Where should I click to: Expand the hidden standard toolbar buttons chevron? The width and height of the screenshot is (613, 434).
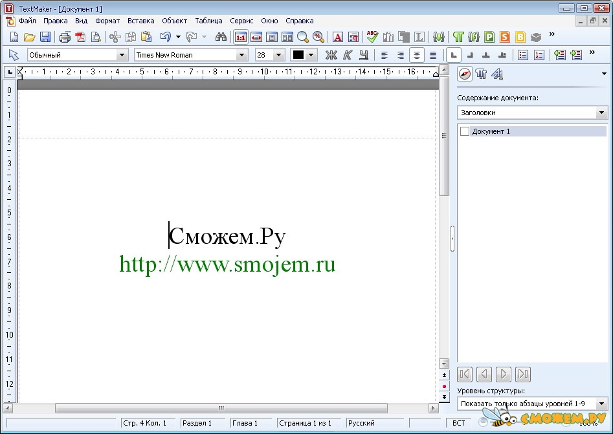coord(552,34)
